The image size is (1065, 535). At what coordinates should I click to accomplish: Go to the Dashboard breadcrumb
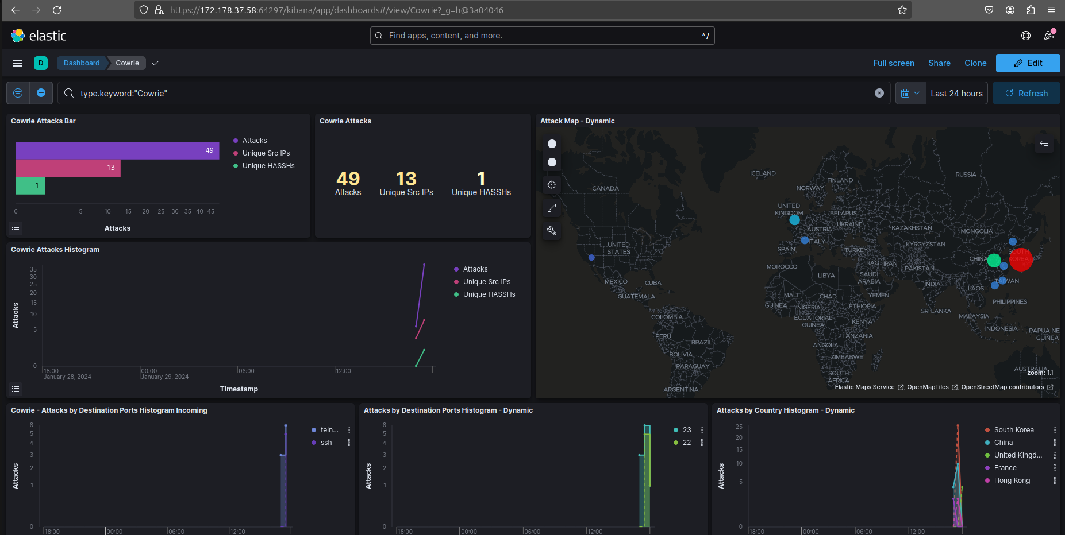tap(82, 63)
